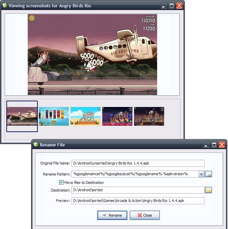Click the Preview path field
This screenshot has height=229, width=228.
138,201
